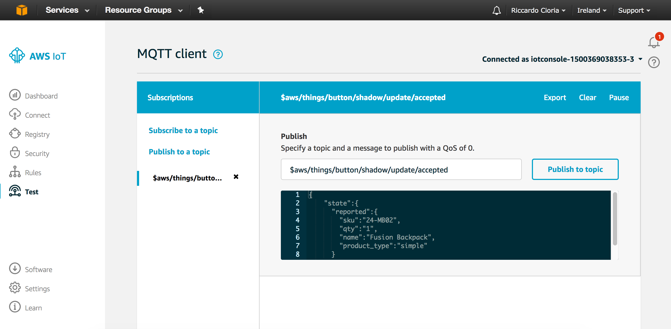671x329 pixels.
Task: Click the Dashboard chart icon
Action: 15,95
